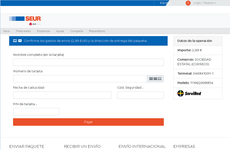
Task: Go to the Particulares menu
Action: (23, 31)
